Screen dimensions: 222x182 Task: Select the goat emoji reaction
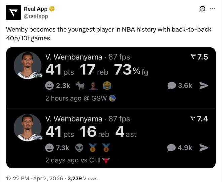pos(81,86)
